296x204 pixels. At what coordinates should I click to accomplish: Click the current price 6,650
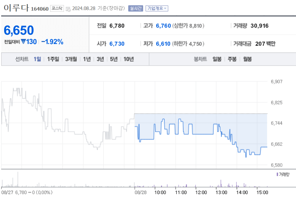(x=19, y=30)
